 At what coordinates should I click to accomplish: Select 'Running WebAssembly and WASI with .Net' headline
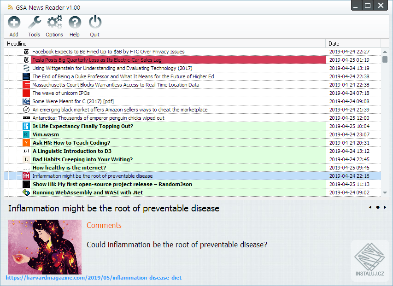point(88,193)
